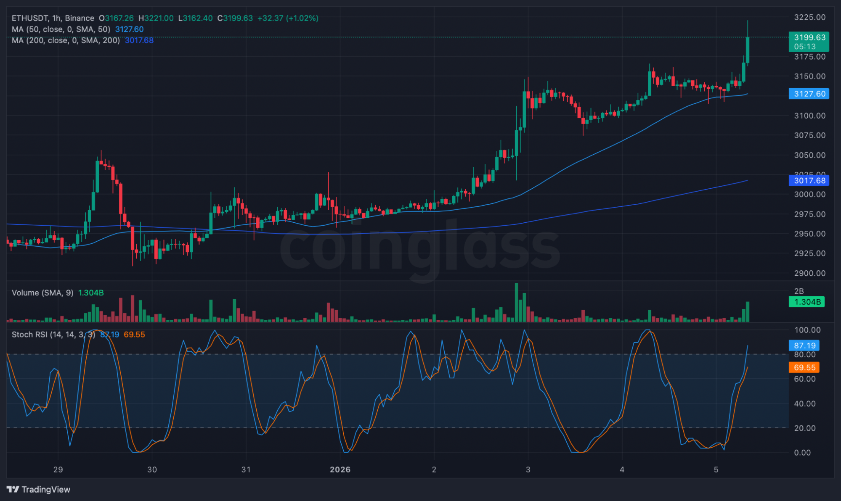Select the Volume (SMA, 9) legend label
Viewport: 841px width, 501px height.
click(42, 293)
